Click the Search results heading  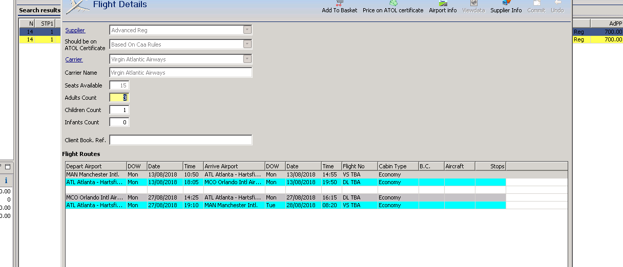40,10
